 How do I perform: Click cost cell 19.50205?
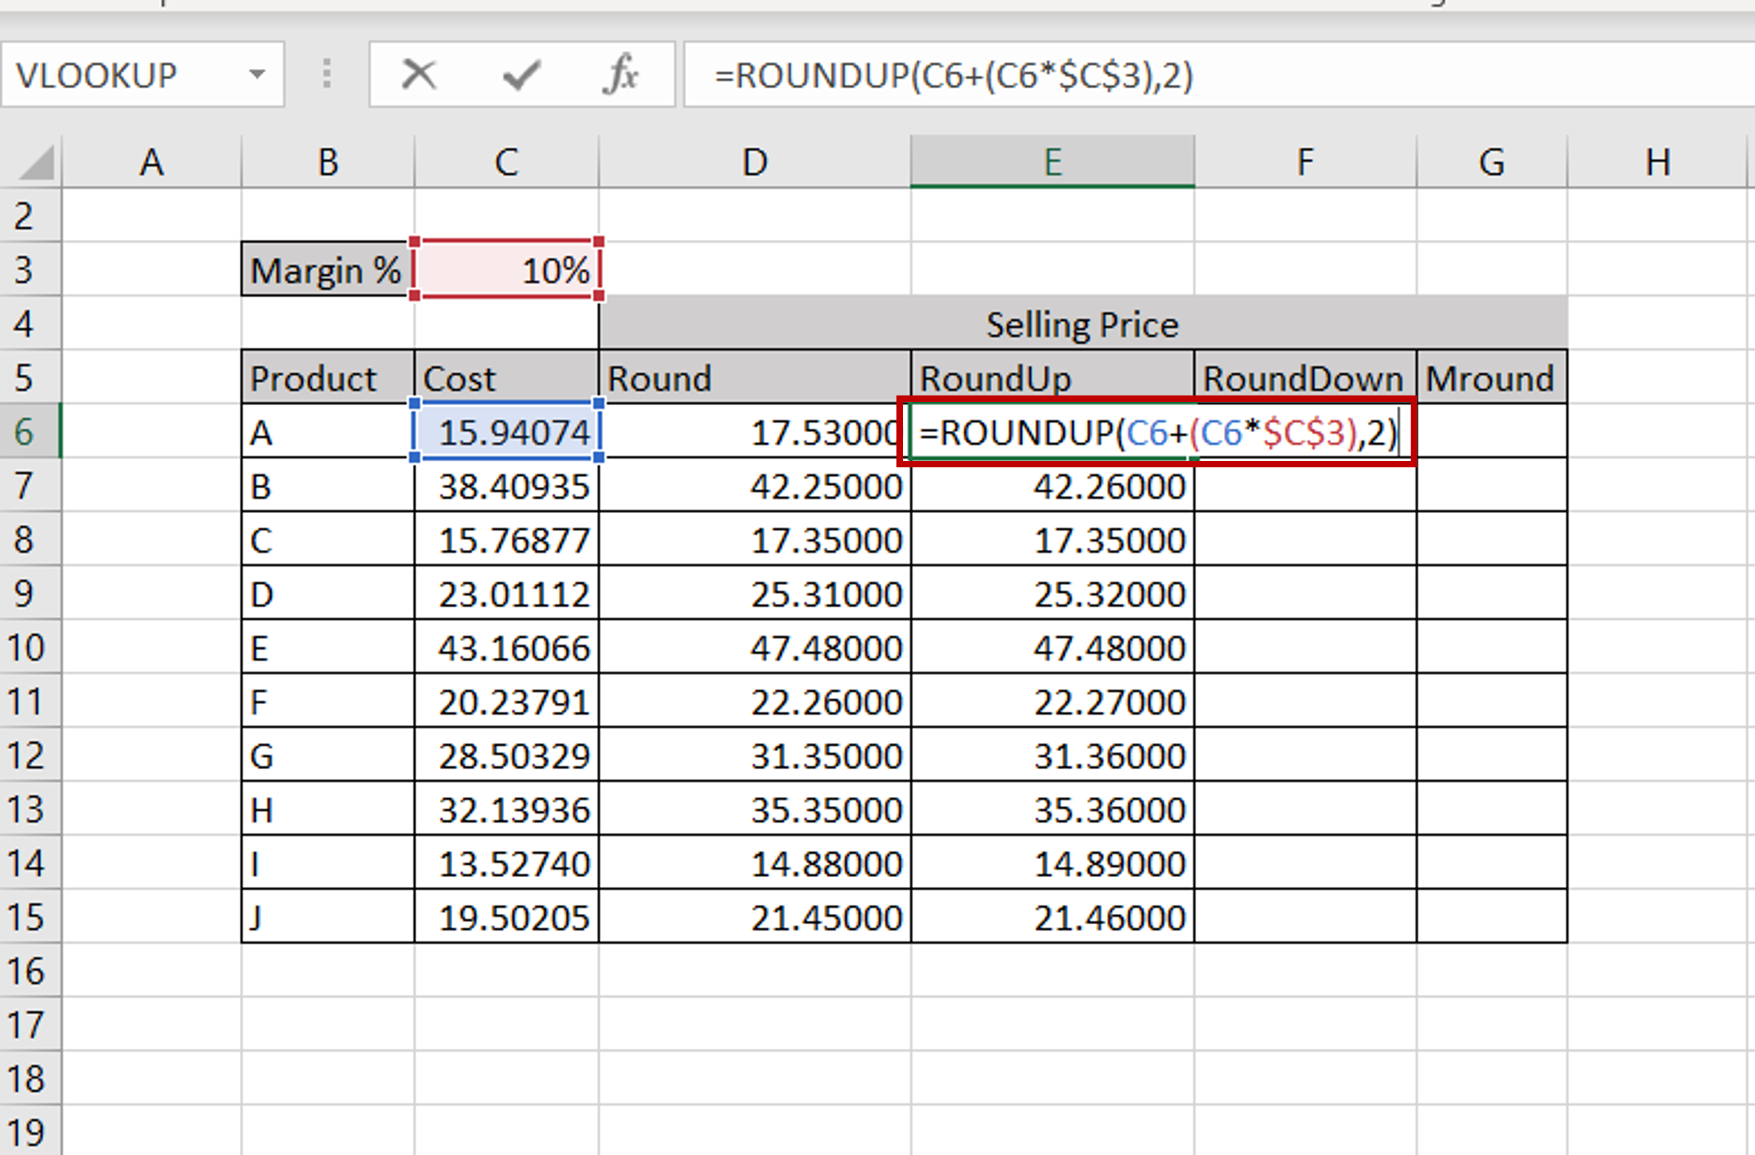click(506, 916)
